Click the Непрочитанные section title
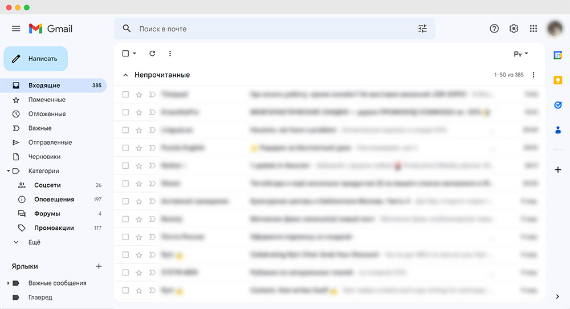The image size is (570, 309). tap(162, 75)
